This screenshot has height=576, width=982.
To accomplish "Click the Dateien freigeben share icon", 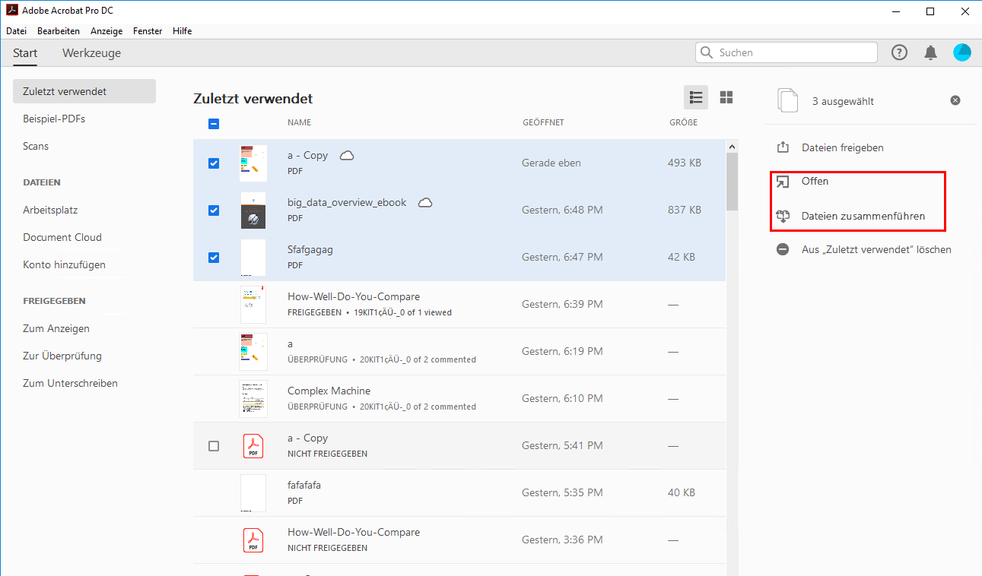I will (783, 147).
